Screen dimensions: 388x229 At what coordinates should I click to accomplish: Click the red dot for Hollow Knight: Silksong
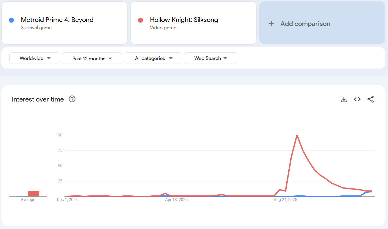pyautogui.click(x=140, y=20)
